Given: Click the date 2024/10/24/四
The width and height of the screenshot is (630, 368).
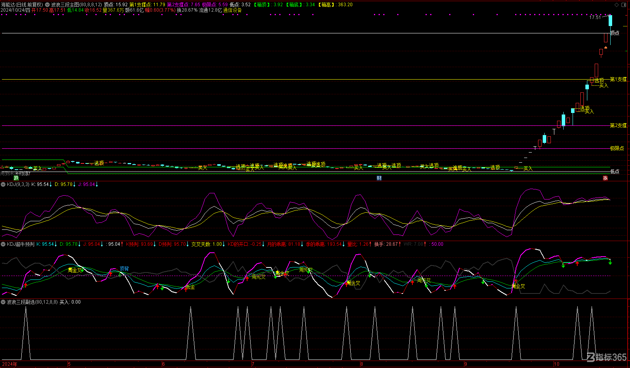Looking at the screenshot, I should click(x=16, y=10).
